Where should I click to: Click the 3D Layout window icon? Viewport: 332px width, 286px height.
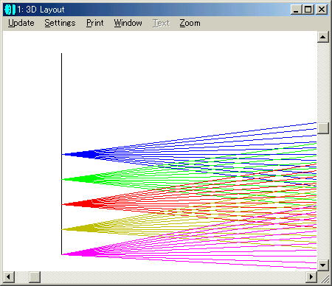10,10
